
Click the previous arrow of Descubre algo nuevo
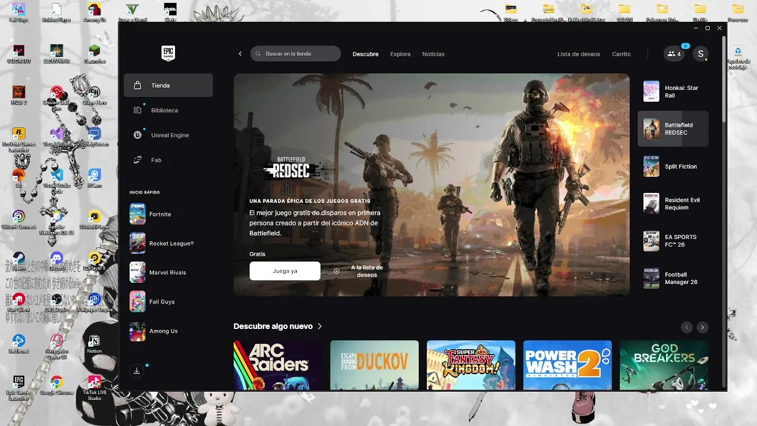[x=687, y=327]
